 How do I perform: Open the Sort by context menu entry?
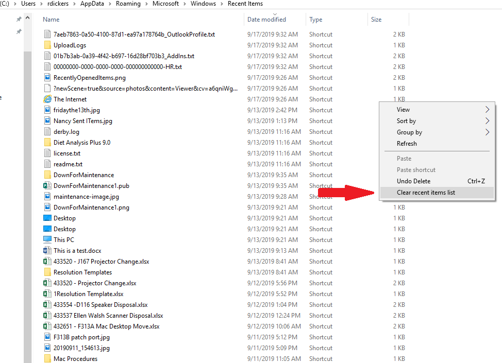437,121
